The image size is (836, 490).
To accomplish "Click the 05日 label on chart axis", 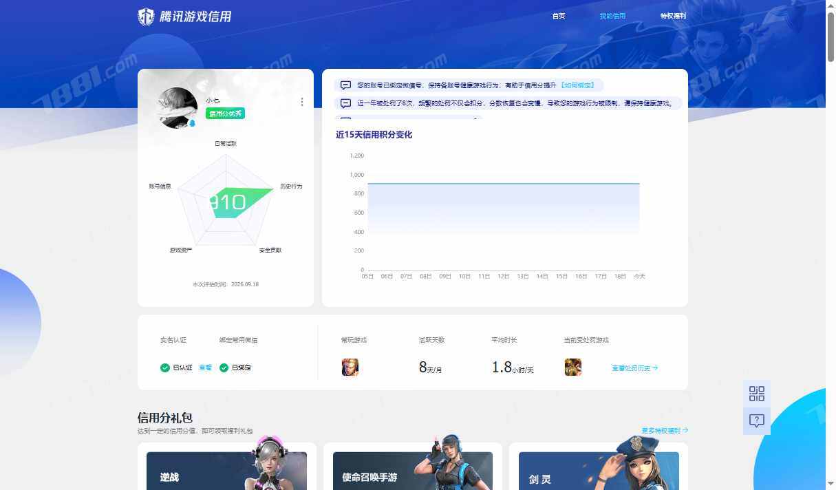I will (x=367, y=276).
